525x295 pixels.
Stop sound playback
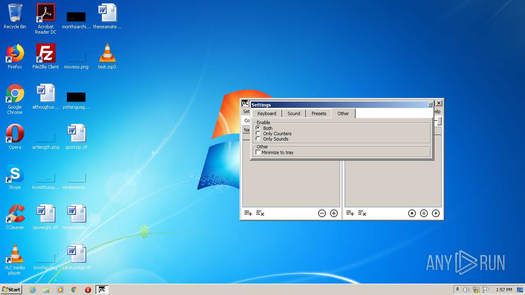pyautogui.click(x=412, y=213)
